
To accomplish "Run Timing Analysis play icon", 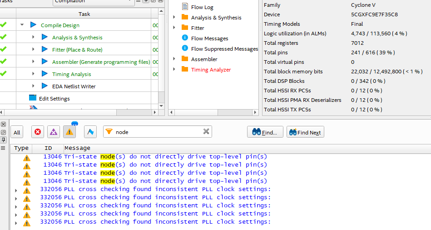I will [45, 74].
